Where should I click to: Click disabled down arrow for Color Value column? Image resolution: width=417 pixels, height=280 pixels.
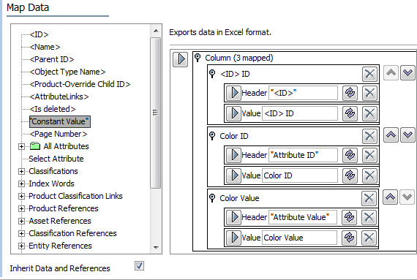coord(407,197)
